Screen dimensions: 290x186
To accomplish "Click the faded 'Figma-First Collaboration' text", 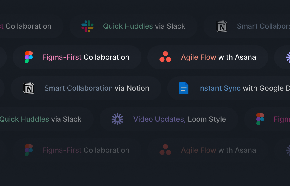I will click(x=86, y=150).
